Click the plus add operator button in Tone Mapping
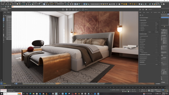Viewport: 169px width, 95px height. [143, 32]
